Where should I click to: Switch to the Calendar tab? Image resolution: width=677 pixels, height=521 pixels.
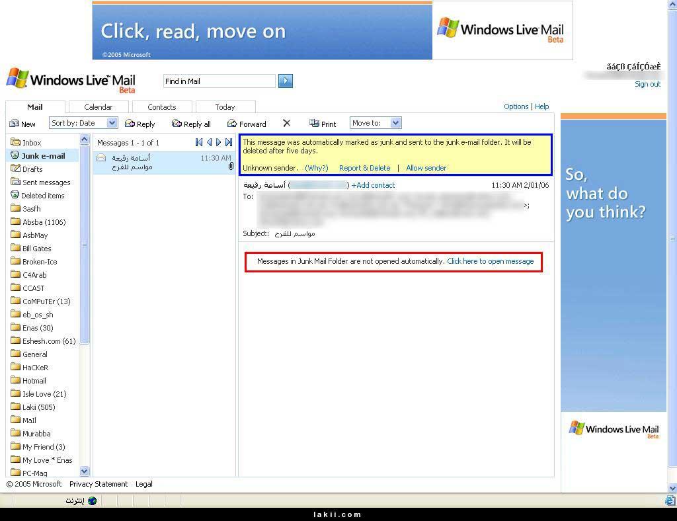coord(99,107)
